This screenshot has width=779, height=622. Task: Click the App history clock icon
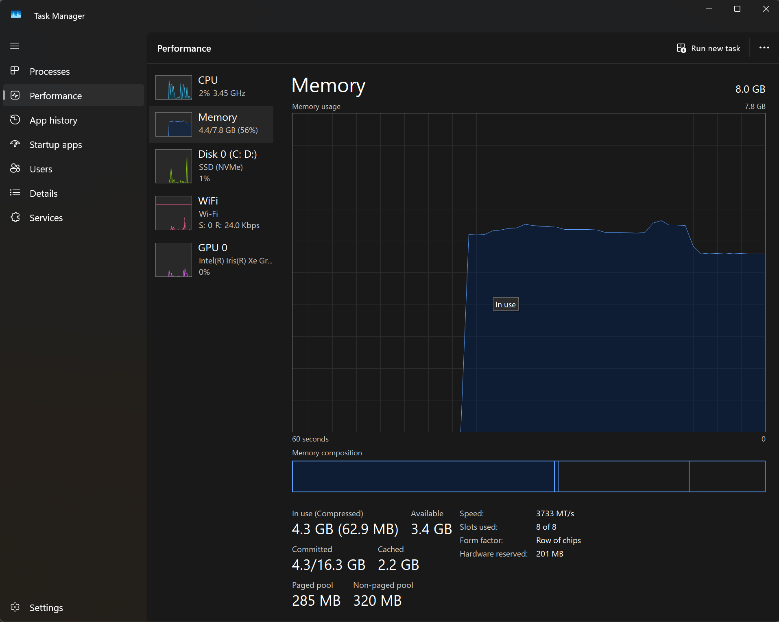15,120
